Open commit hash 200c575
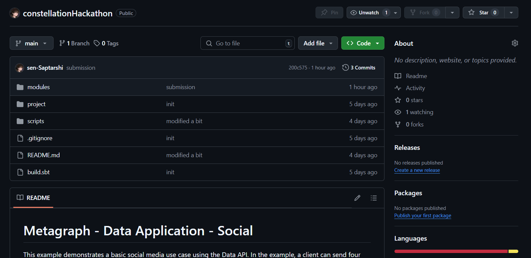The height and width of the screenshot is (258, 531). [x=298, y=68]
